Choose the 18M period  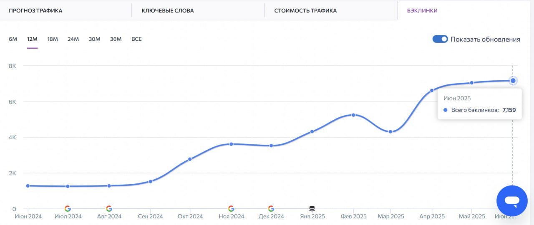pos(53,39)
